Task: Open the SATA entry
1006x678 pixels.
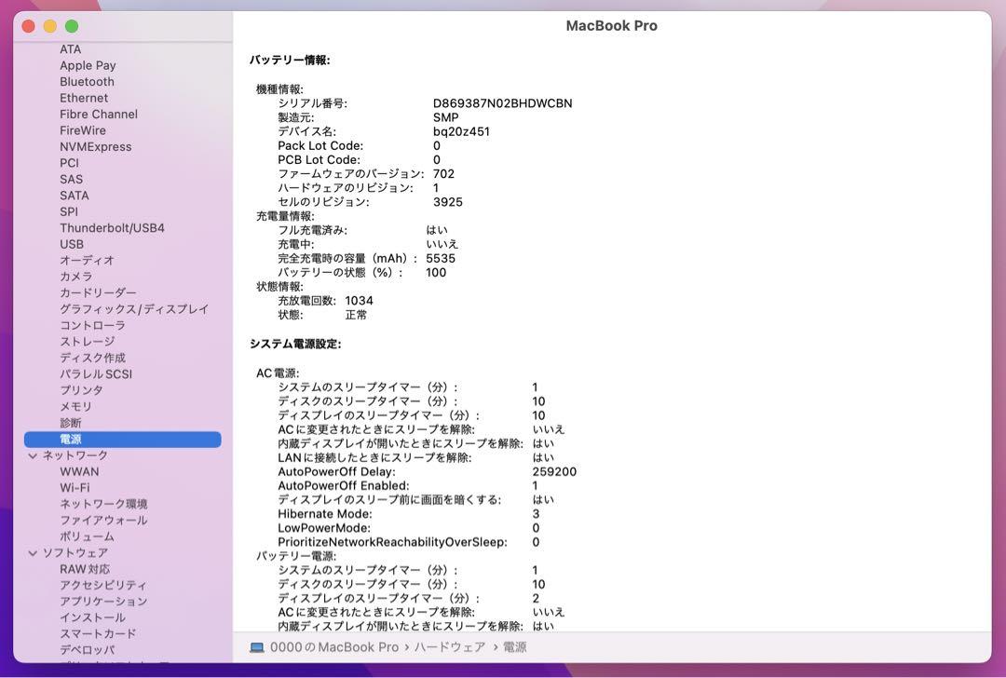Action: (75, 196)
